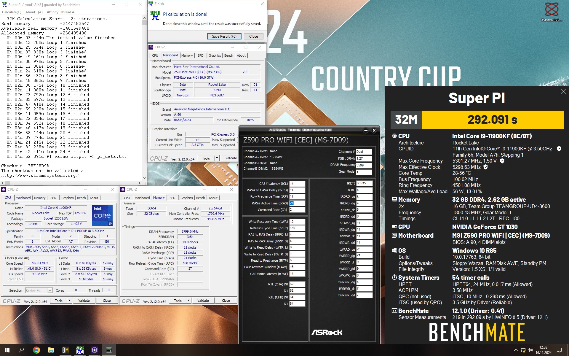
Task: Click tWRRD_sg value field
Action: tap(364, 249)
